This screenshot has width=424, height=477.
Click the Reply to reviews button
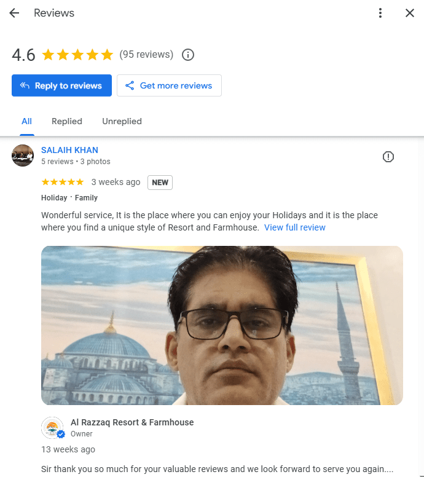(61, 85)
